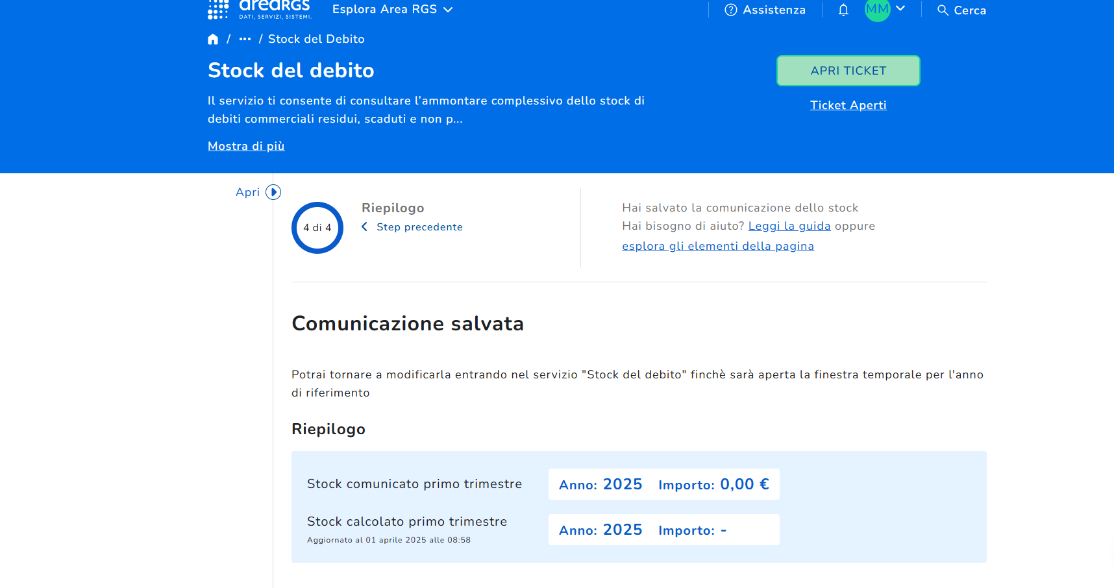The height and width of the screenshot is (588, 1114).
Task: Click the search magnifier icon
Action: (x=943, y=10)
